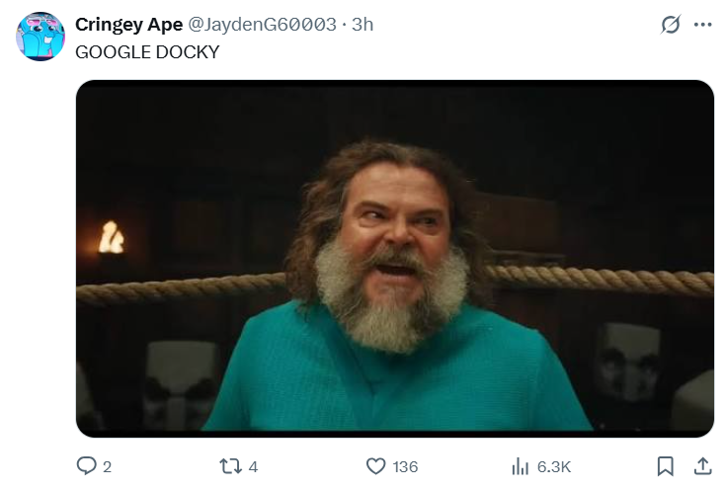Click the view analytics bar chart icon
Screen dimensions: 725x489
pos(521,465)
